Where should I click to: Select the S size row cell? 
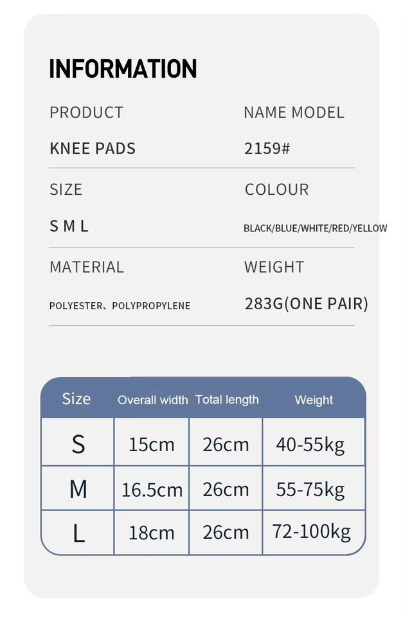(78, 444)
